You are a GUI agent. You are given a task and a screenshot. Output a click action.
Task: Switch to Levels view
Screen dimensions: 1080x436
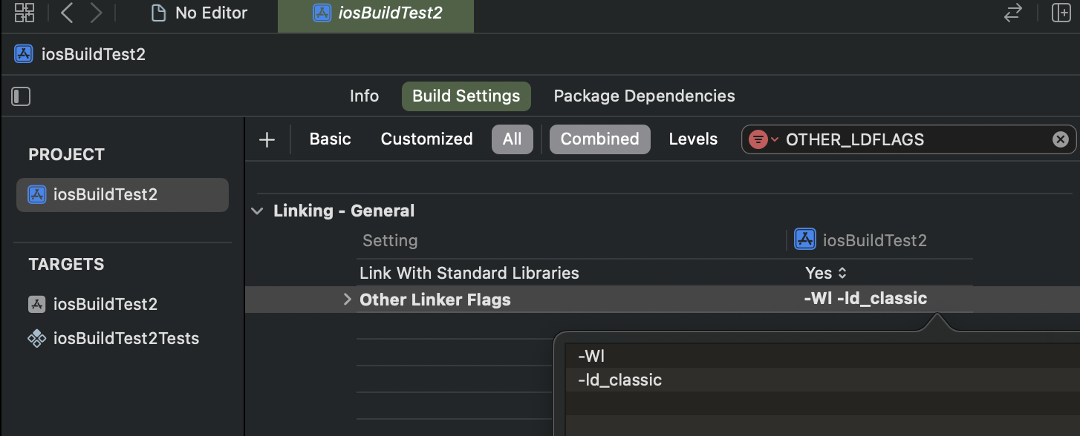click(x=693, y=139)
